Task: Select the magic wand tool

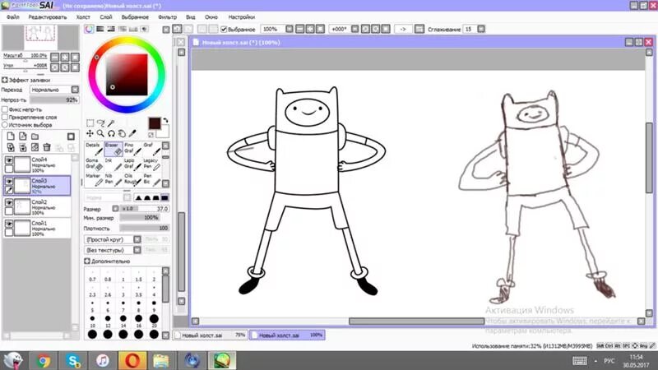Action: (x=111, y=123)
